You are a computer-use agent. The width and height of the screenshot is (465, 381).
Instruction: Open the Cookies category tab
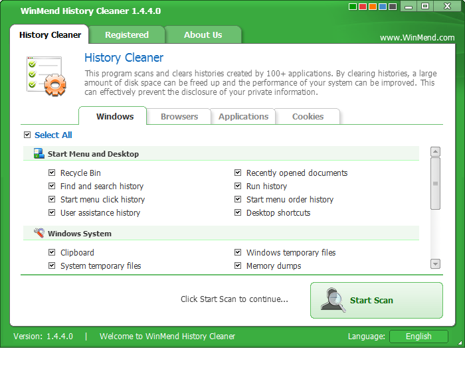coord(308,116)
